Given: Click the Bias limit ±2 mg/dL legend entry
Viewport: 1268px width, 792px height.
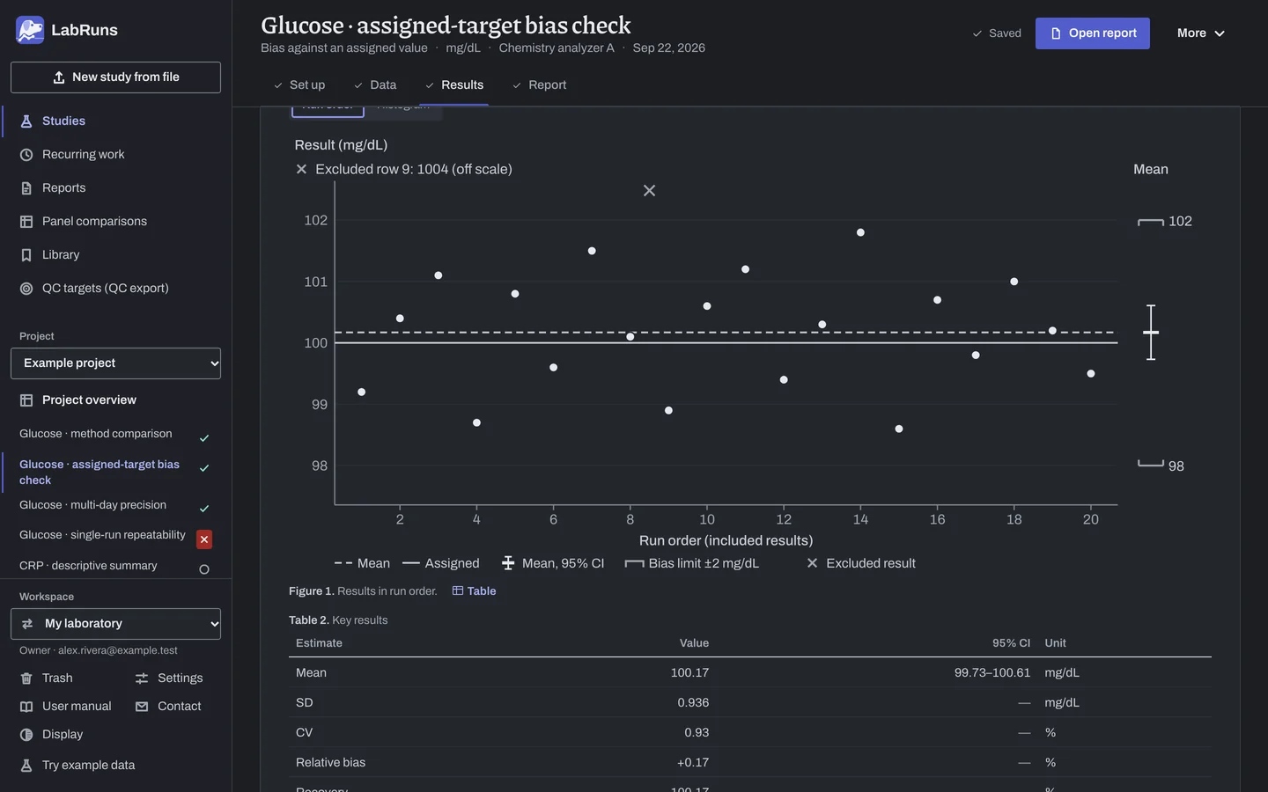Looking at the screenshot, I should coord(692,563).
